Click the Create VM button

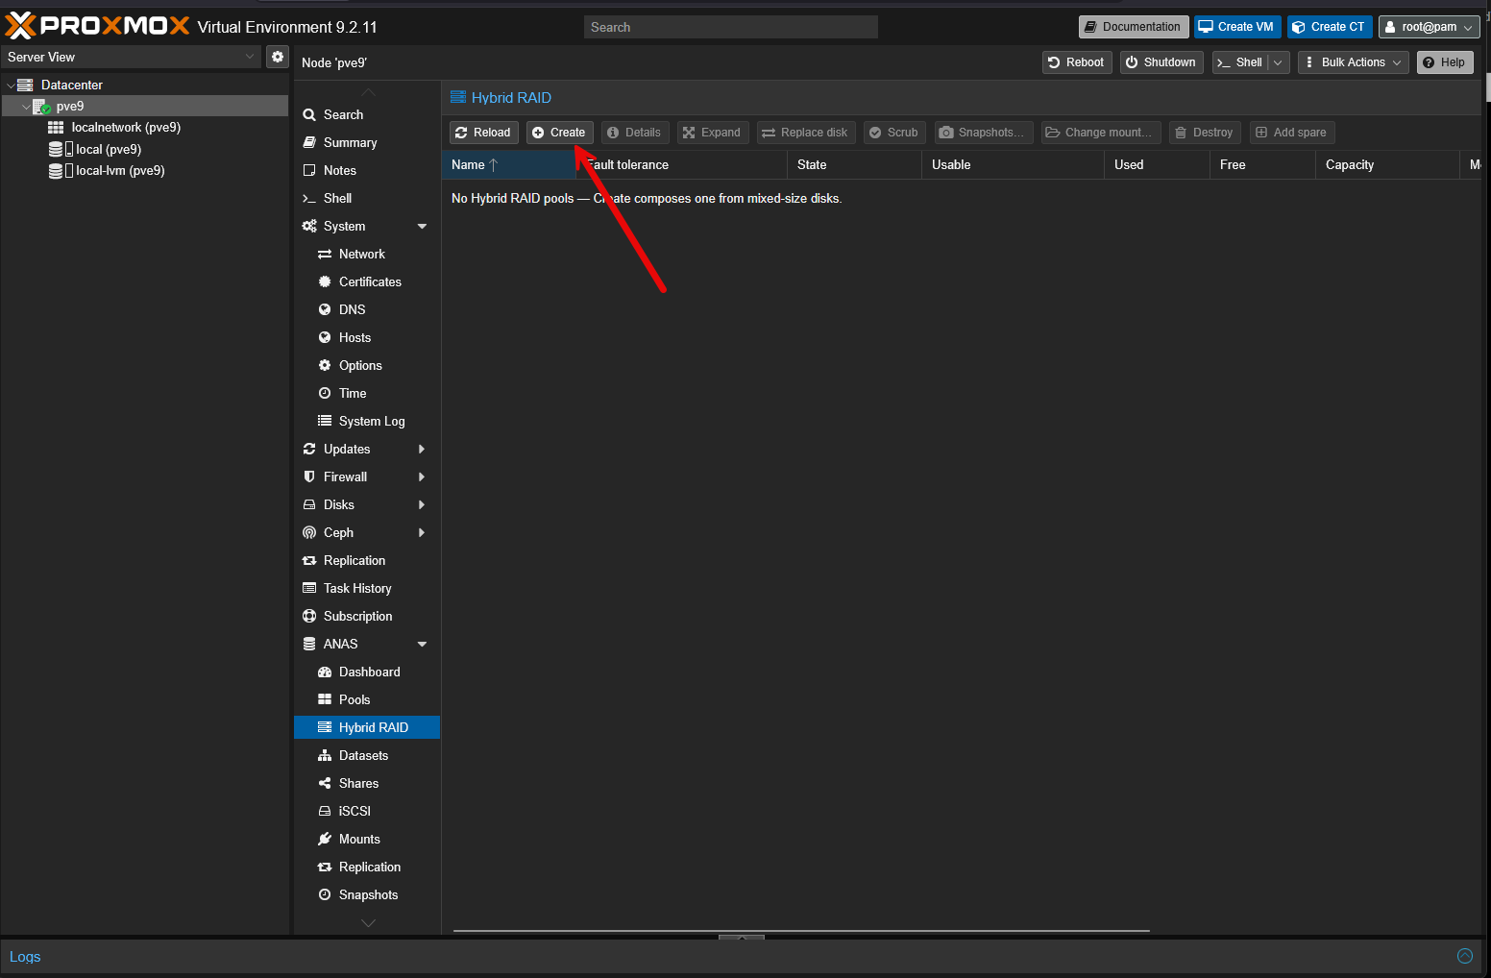[1237, 27]
